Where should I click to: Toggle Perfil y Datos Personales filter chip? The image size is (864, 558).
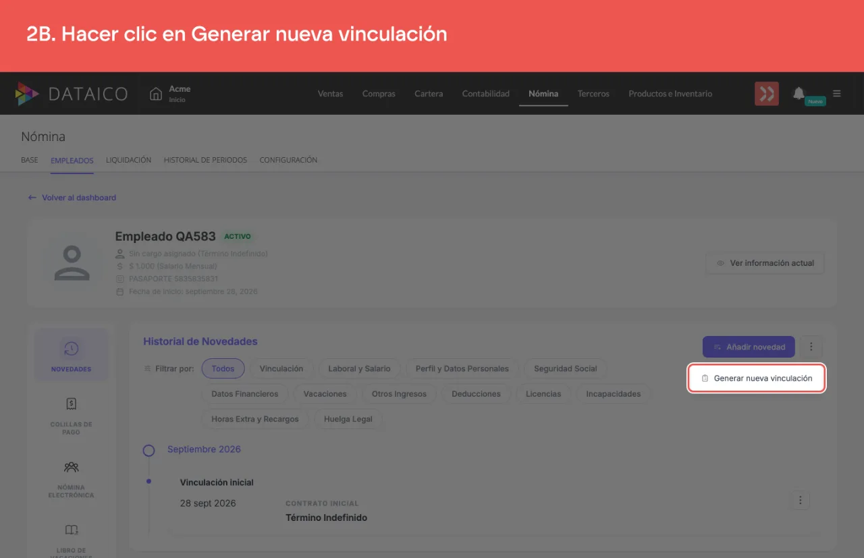coord(462,368)
